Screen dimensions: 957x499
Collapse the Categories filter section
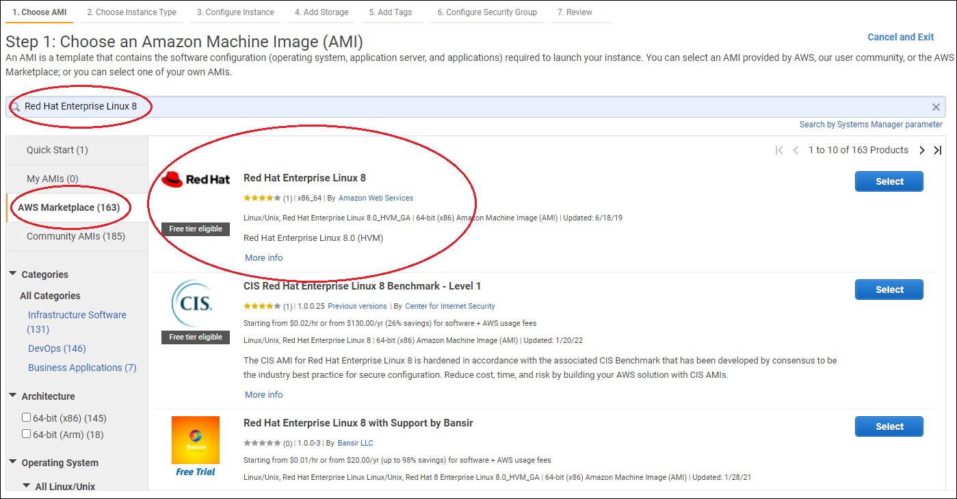[13, 274]
